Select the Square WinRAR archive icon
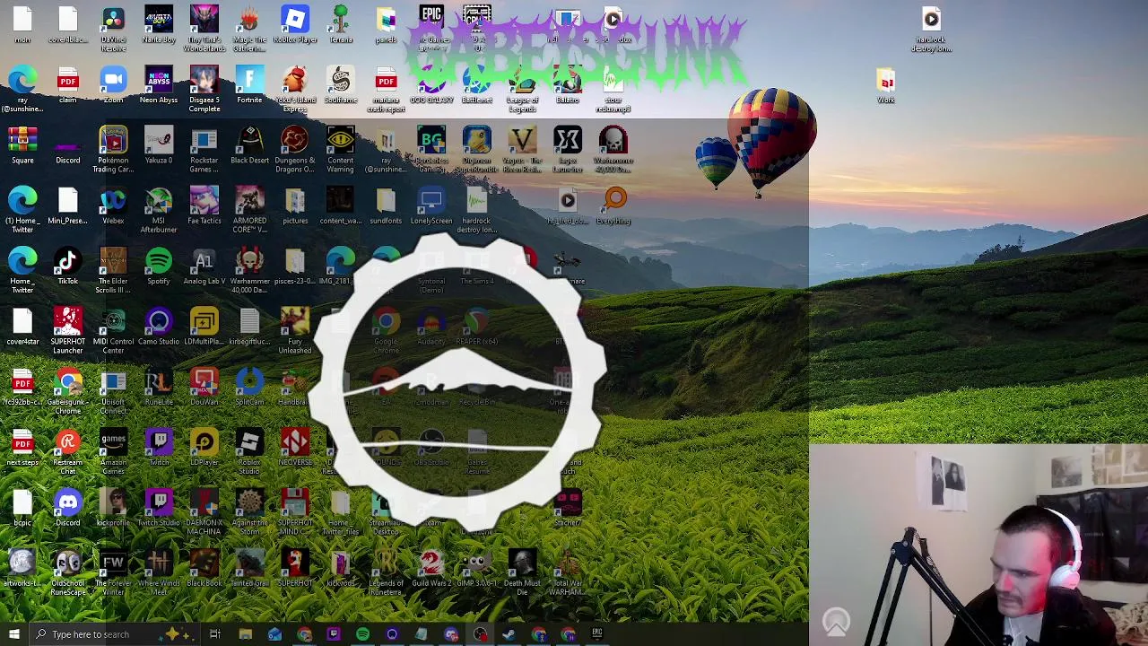This screenshot has width=1148, height=646. click(x=22, y=145)
